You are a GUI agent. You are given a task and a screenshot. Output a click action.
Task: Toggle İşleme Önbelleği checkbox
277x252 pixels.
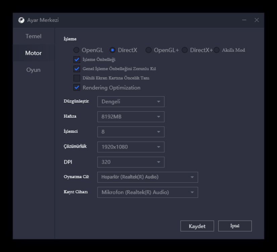pyautogui.click(x=77, y=59)
